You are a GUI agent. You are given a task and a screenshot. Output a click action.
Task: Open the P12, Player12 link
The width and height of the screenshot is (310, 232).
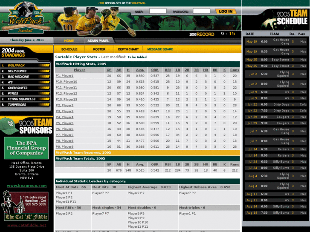[x=67, y=94]
